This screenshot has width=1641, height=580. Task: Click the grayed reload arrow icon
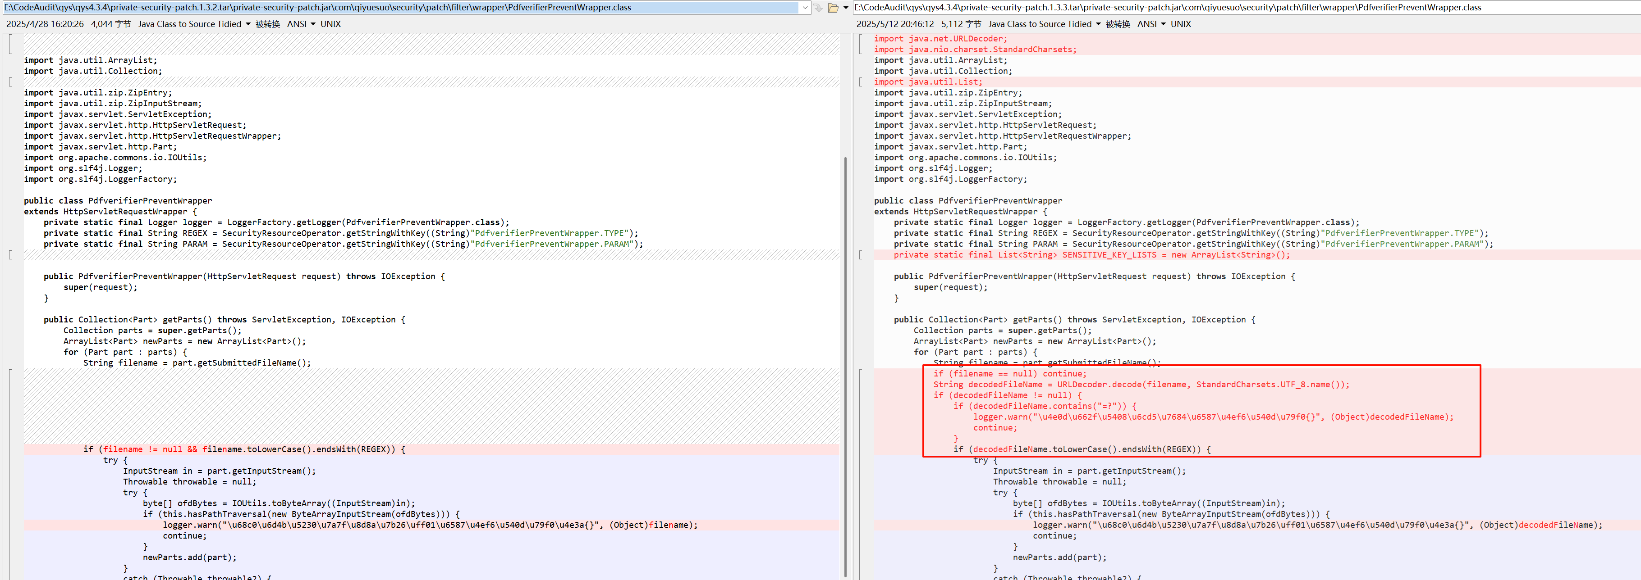click(819, 8)
